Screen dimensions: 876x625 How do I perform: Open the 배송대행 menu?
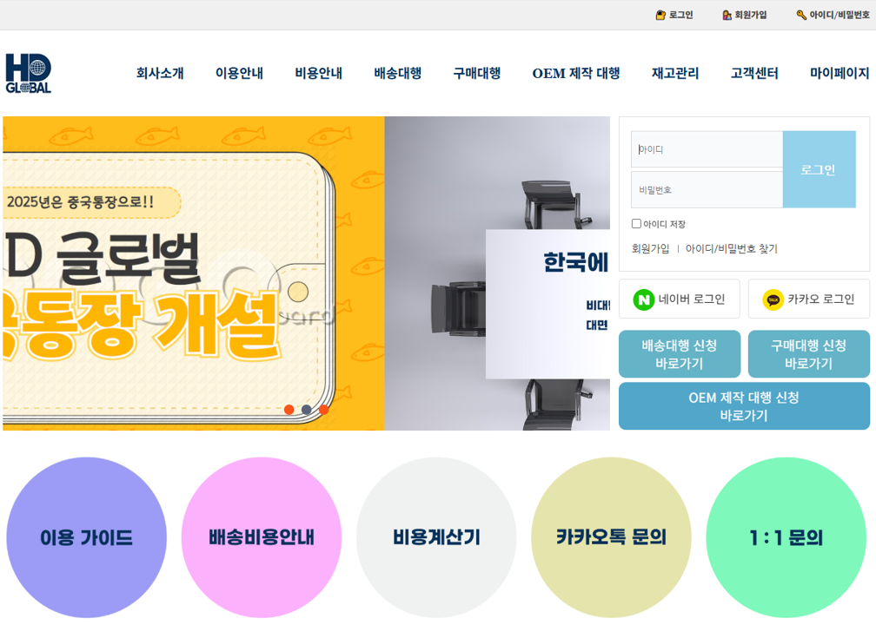[x=397, y=73]
